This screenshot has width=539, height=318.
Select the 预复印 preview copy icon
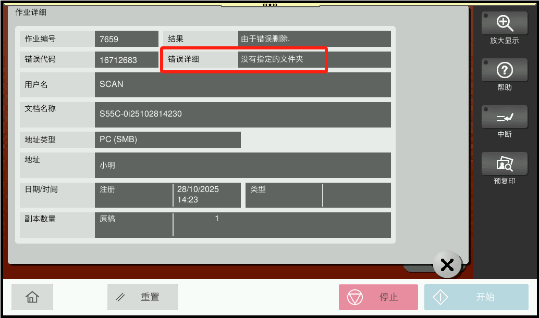[x=504, y=164]
